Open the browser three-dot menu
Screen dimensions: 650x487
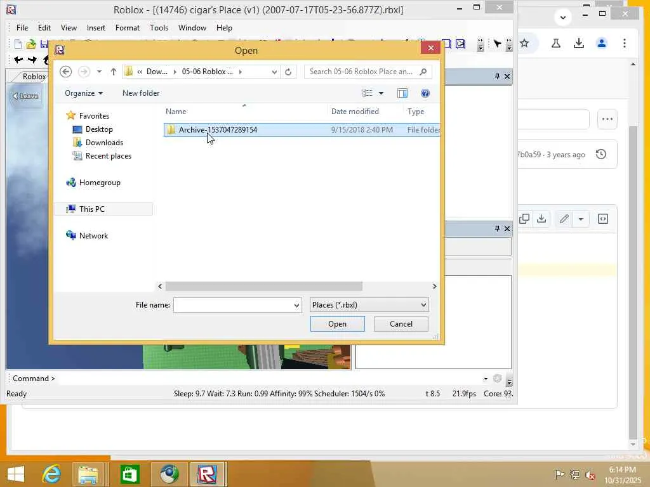tap(625, 43)
